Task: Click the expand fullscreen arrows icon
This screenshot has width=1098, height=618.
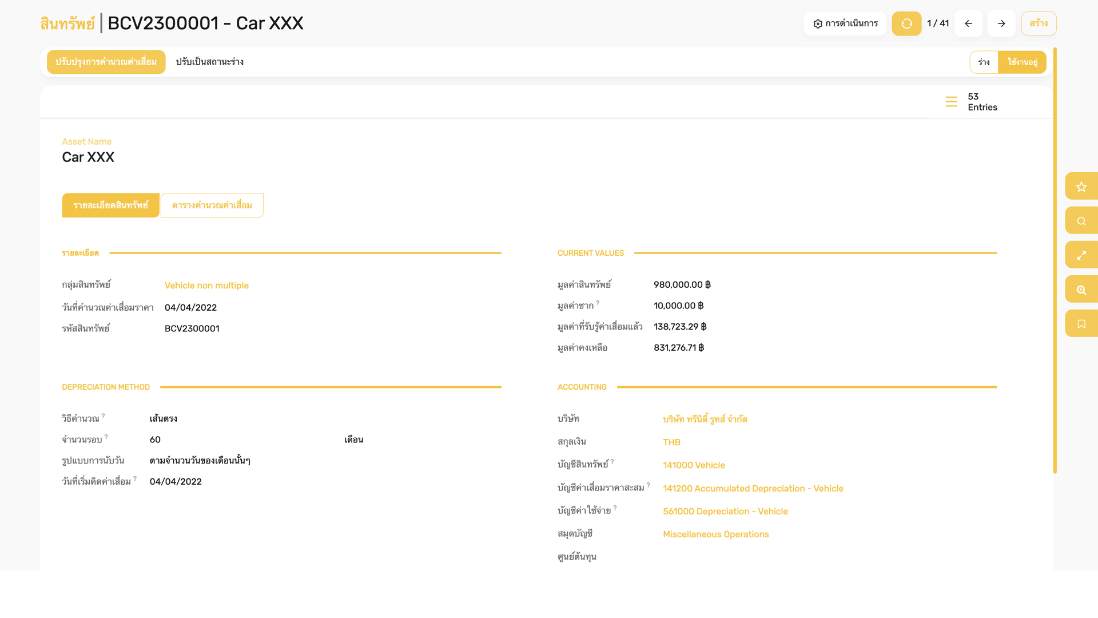Action: tap(1081, 255)
